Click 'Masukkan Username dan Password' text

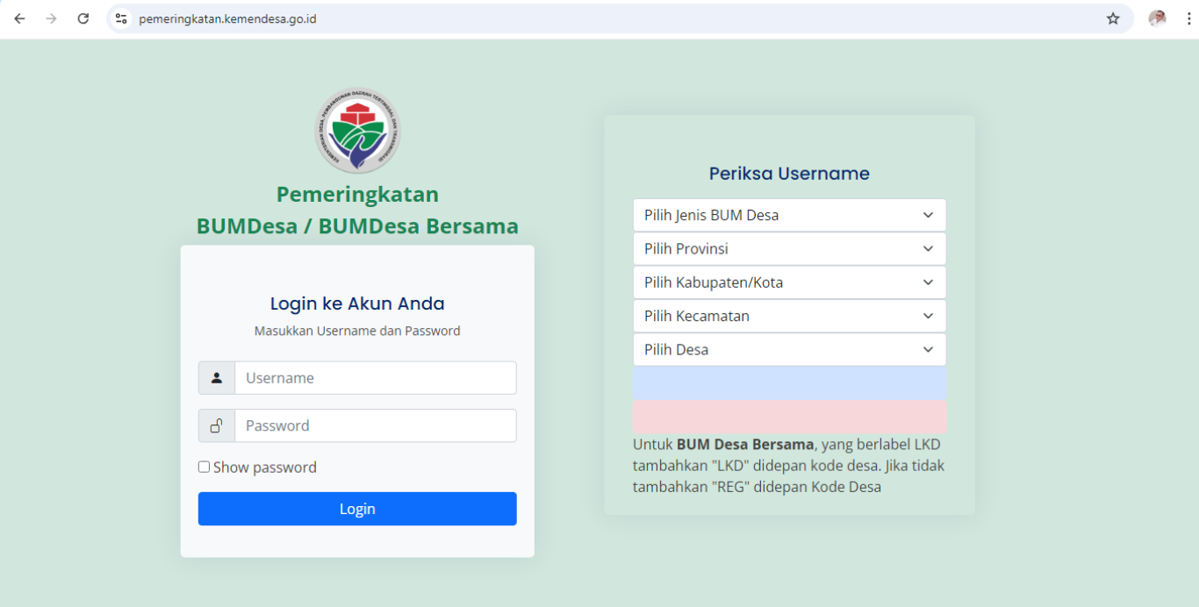(x=357, y=331)
